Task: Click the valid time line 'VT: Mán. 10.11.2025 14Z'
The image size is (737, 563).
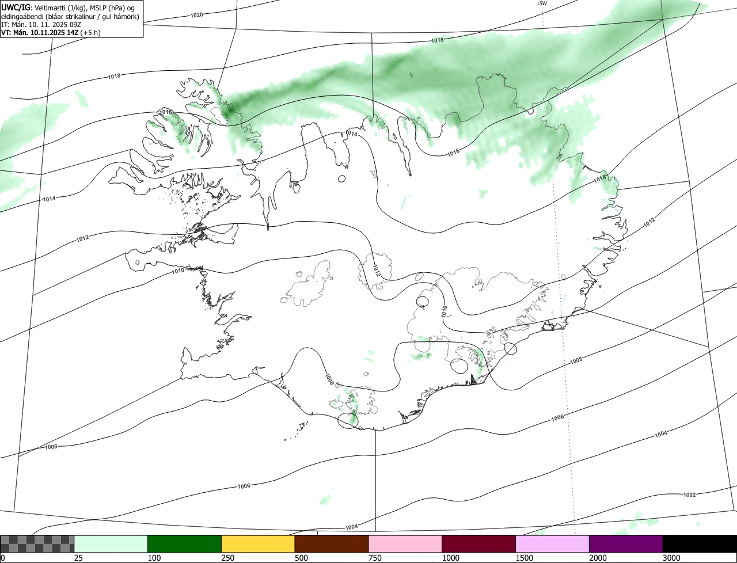Action: coord(40,32)
